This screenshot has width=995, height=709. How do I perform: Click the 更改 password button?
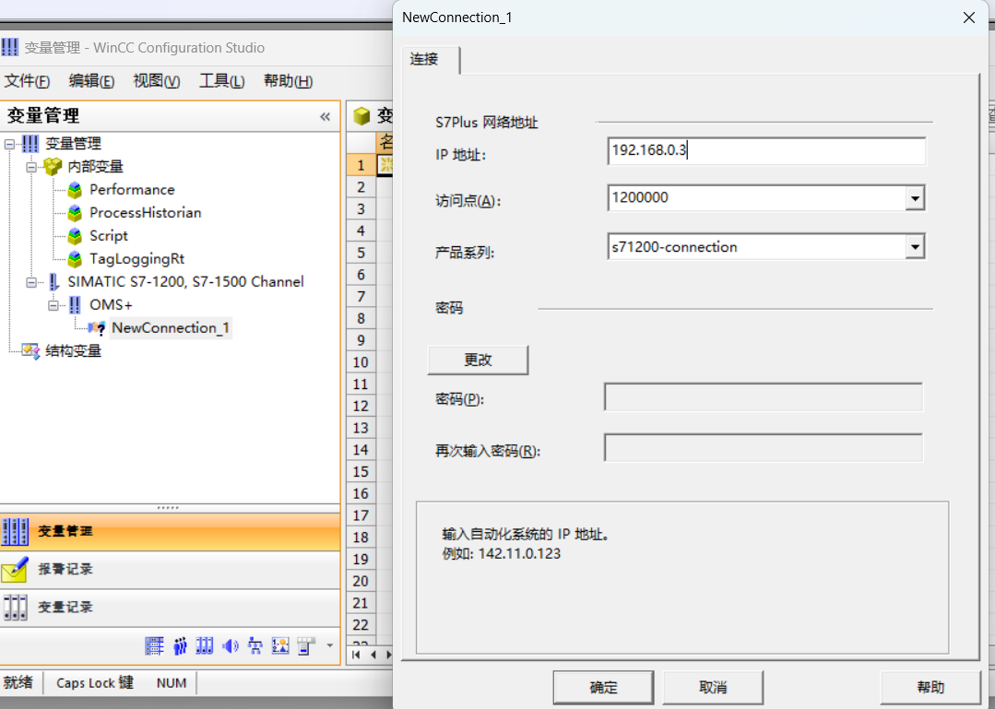(478, 360)
